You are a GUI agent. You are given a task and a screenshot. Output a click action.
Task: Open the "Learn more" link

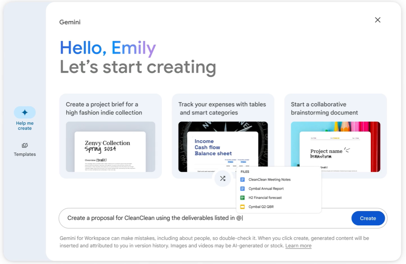(298, 245)
